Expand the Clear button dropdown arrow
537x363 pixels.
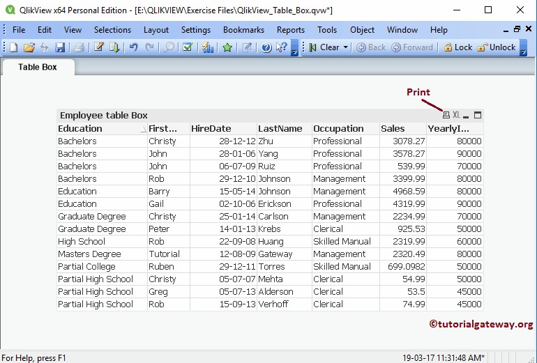click(x=346, y=47)
